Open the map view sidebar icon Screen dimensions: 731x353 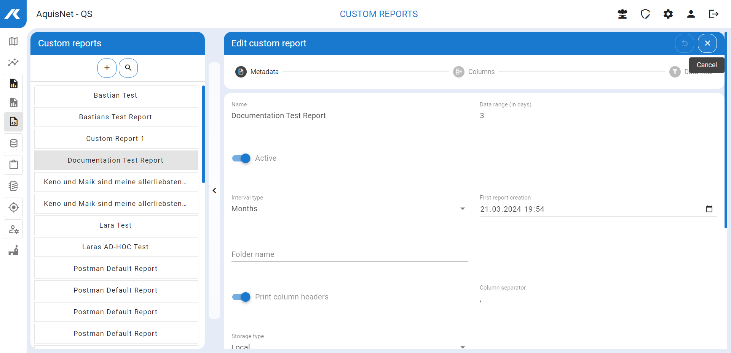[x=13, y=41]
